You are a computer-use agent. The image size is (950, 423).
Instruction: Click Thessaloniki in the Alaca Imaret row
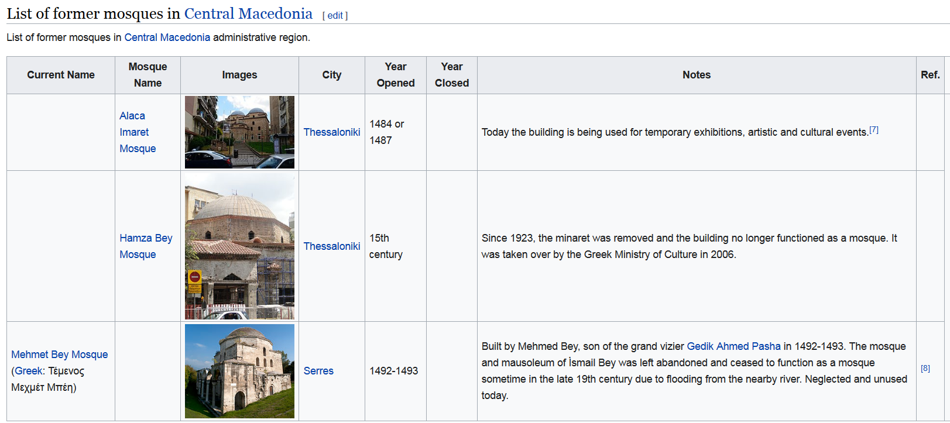(332, 132)
